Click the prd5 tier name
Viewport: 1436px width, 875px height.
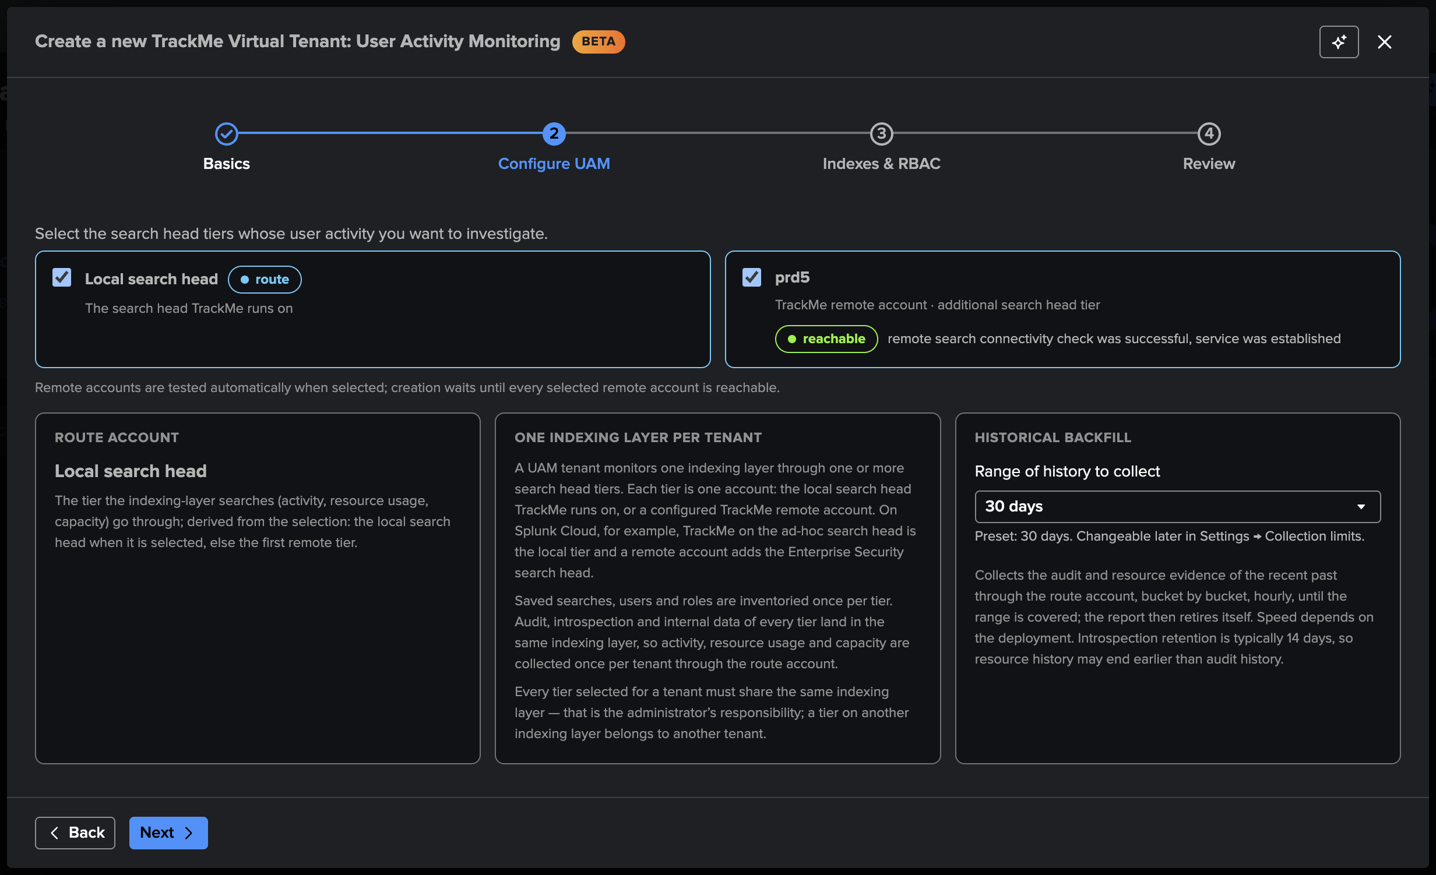(792, 277)
